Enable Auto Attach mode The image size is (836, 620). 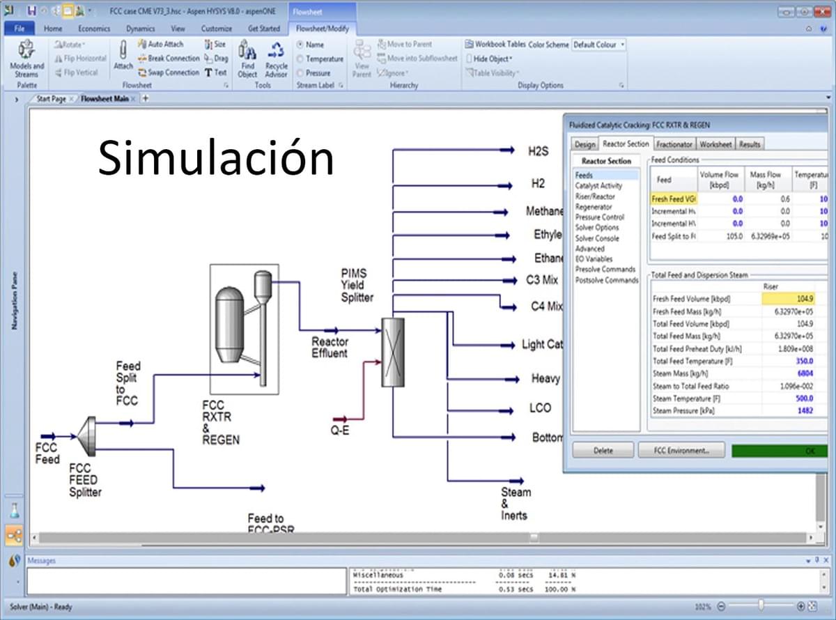point(160,44)
